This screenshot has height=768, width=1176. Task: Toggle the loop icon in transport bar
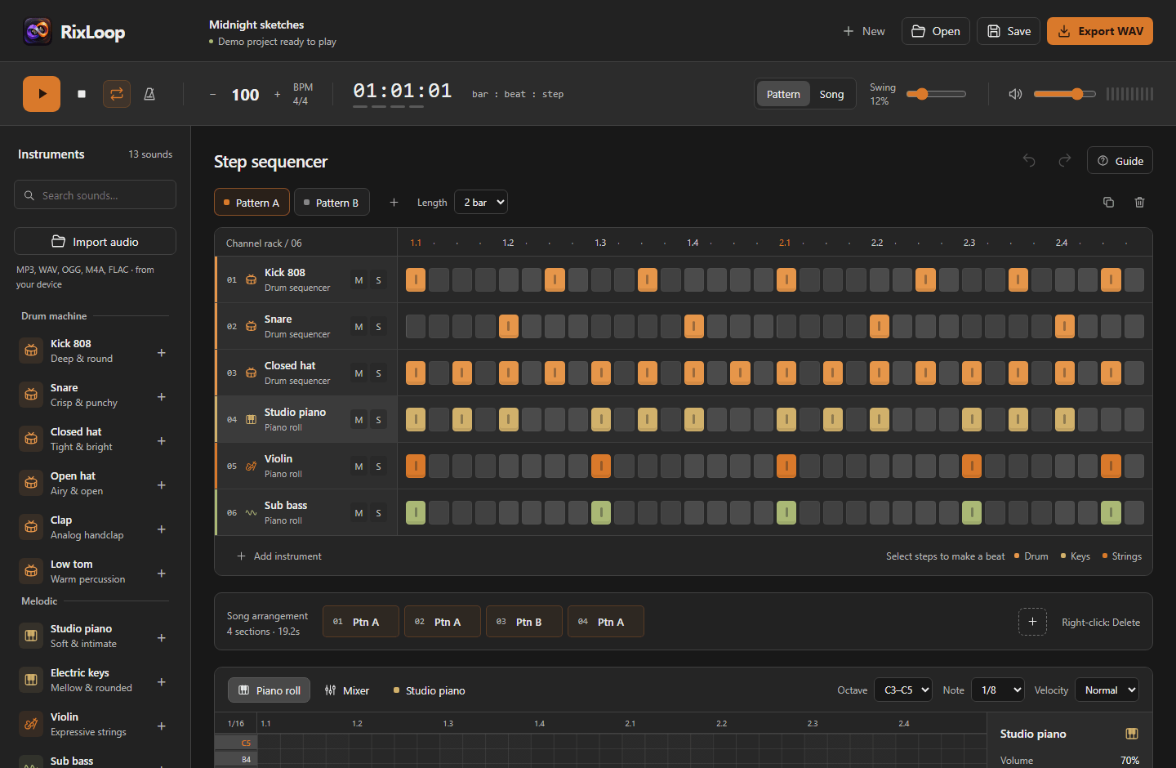(117, 94)
